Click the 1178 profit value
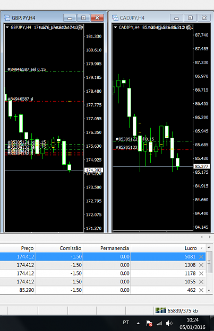This screenshot has height=331, width=214. [x=190, y=273]
